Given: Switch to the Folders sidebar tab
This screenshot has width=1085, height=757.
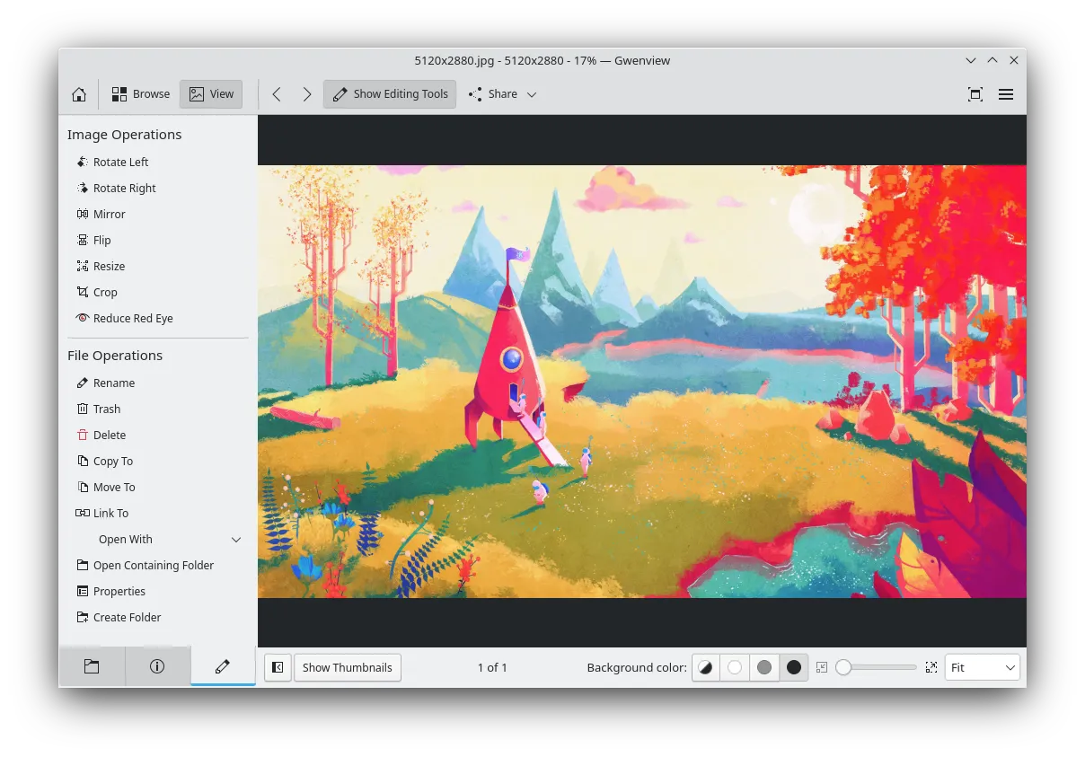Looking at the screenshot, I should pos(92,666).
